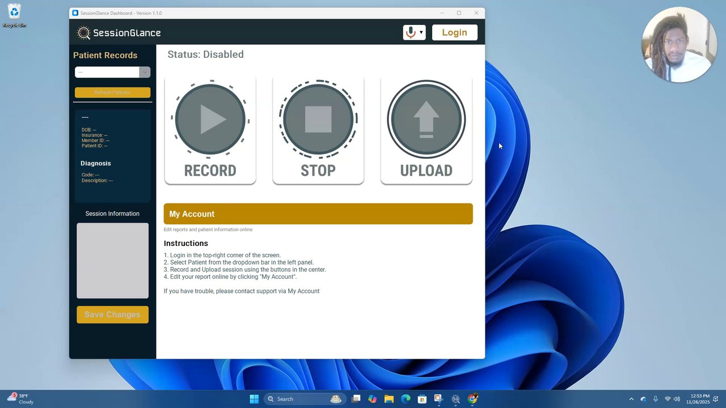
Task: Open the weather widget showing 38°F
Action: click(x=20, y=399)
